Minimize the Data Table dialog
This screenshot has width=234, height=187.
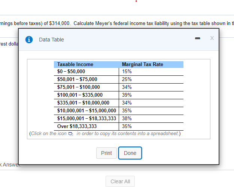pyautogui.click(x=198, y=38)
